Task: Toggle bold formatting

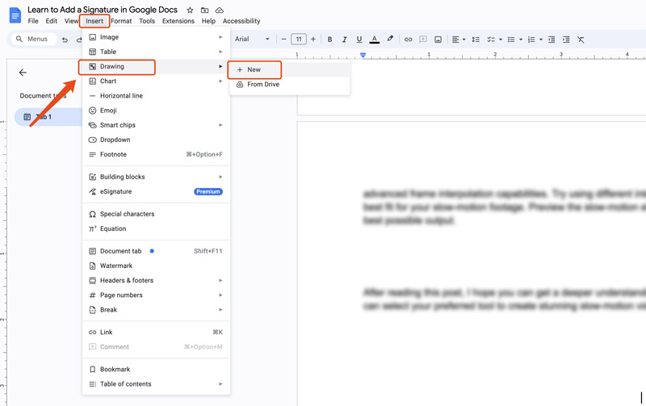Action: 329,40
